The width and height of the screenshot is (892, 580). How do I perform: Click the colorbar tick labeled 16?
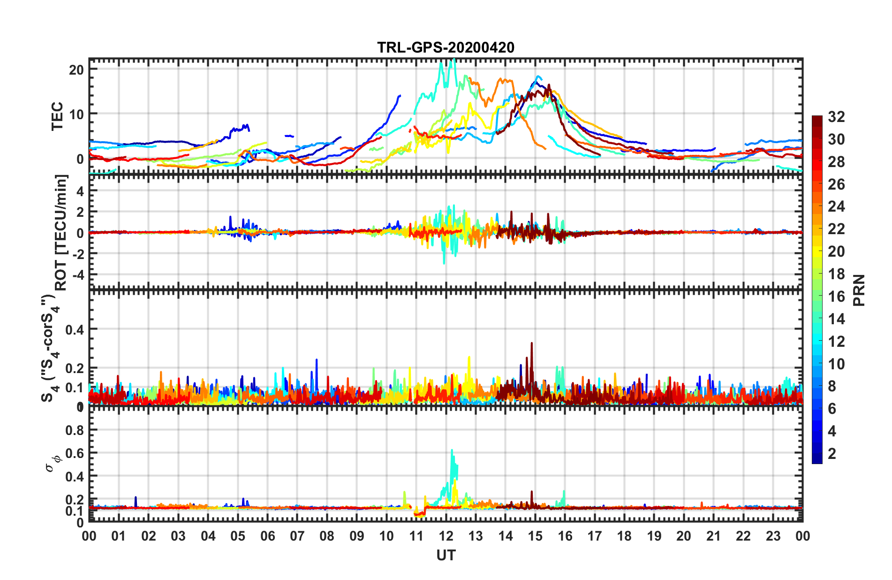836,297
